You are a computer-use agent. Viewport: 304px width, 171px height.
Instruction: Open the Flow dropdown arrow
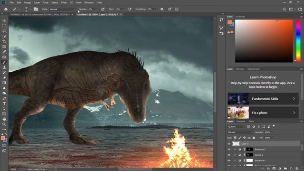[123, 9]
